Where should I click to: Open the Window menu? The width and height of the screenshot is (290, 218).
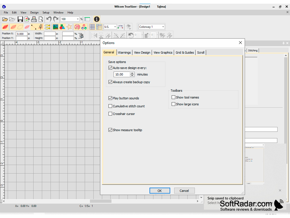click(58, 12)
